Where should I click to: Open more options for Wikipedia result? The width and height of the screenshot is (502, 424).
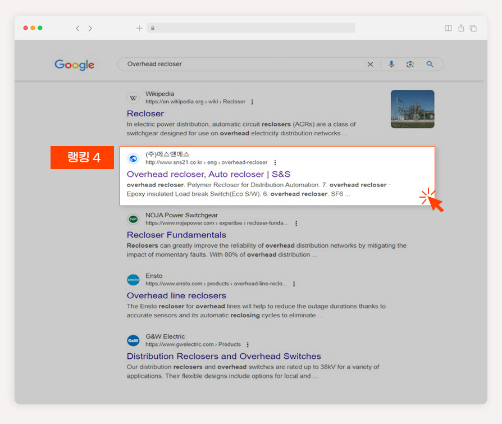[x=252, y=102]
